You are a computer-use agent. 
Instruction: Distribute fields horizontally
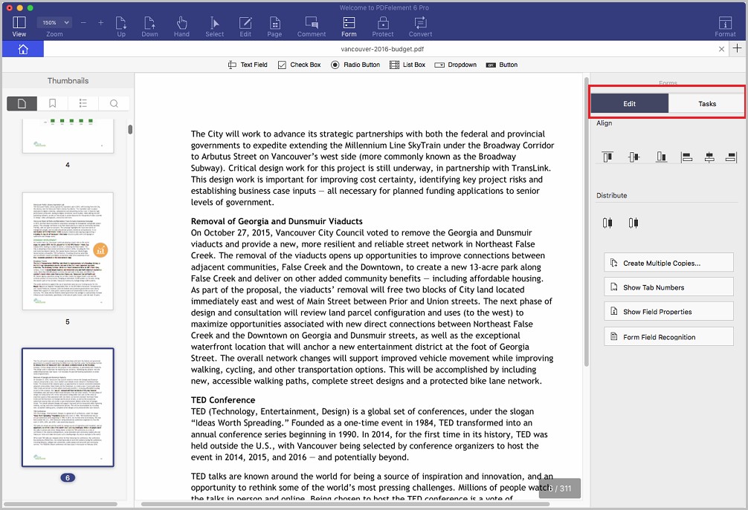coord(607,223)
